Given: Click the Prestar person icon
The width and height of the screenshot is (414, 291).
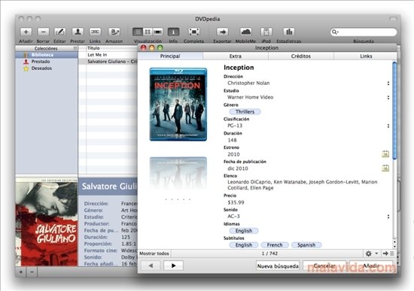Looking at the screenshot, I should tap(78, 32).
